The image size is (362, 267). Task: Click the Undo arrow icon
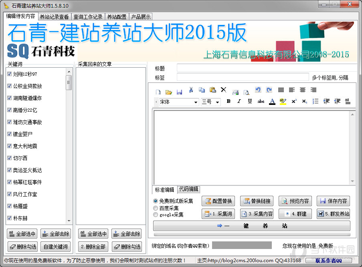tap(258, 90)
